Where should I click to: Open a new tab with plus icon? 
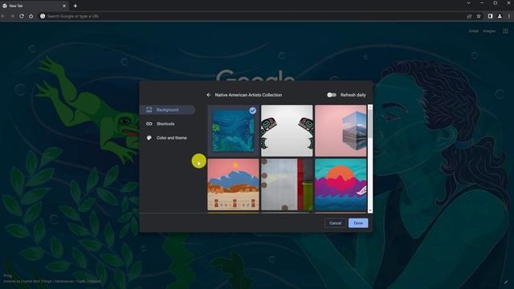(x=75, y=6)
